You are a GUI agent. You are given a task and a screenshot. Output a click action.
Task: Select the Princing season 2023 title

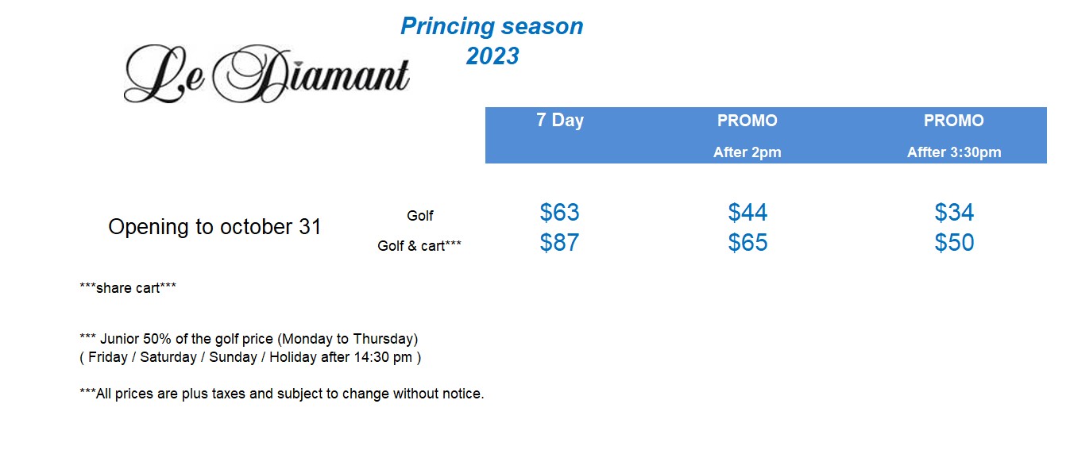coord(493,40)
